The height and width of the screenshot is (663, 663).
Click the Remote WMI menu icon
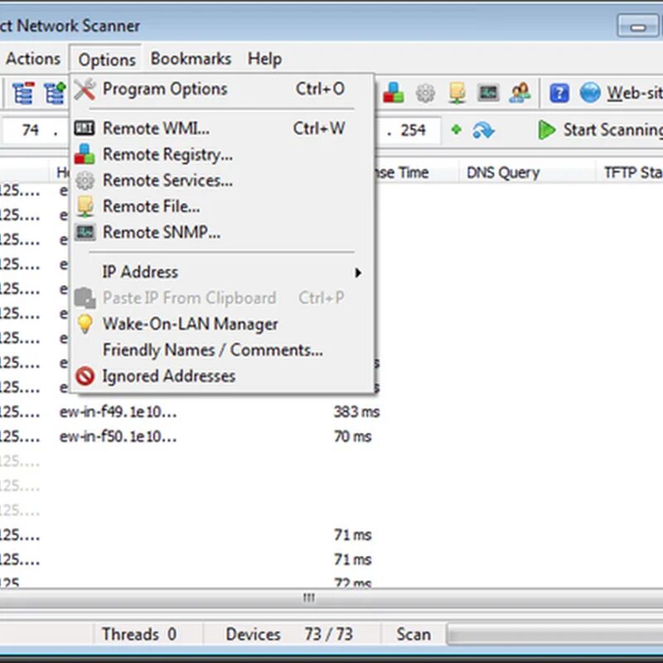click(85, 128)
